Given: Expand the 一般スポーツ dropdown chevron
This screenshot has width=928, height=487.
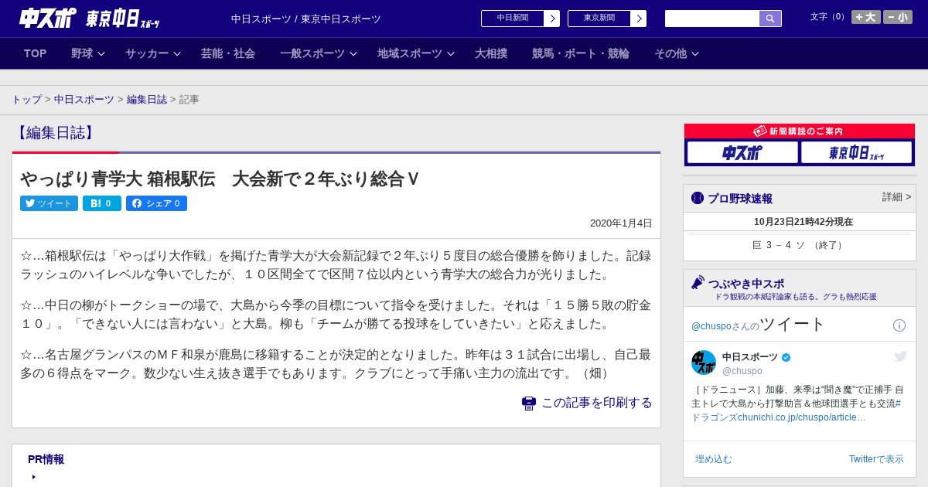Looking at the screenshot, I should pyautogui.click(x=353, y=53).
